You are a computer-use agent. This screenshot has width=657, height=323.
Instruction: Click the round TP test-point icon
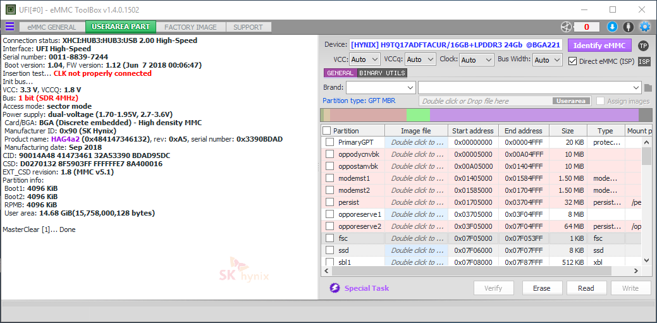[643, 46]
